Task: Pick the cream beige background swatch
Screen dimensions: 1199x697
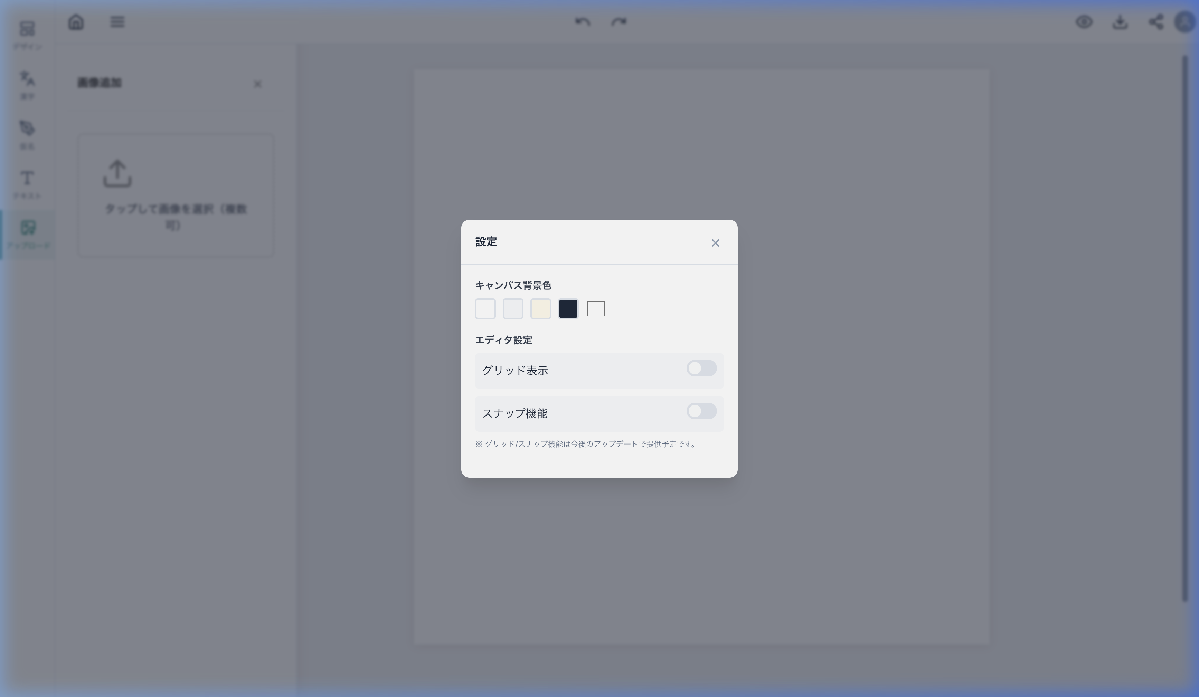Action: tap(540, 309)
